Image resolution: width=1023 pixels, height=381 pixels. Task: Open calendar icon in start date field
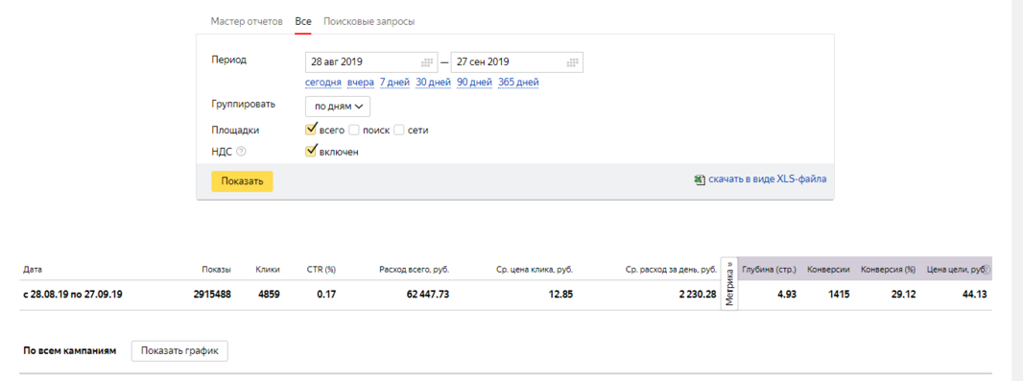tap(427, 62)
